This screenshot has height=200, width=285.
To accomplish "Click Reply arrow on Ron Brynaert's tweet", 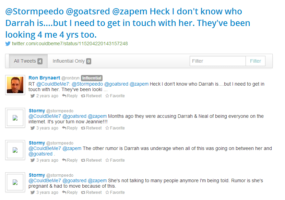I will pos(64,96).
